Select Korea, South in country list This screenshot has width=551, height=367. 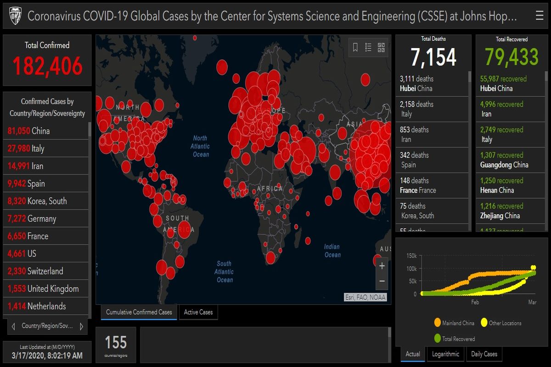pos(37,201)
